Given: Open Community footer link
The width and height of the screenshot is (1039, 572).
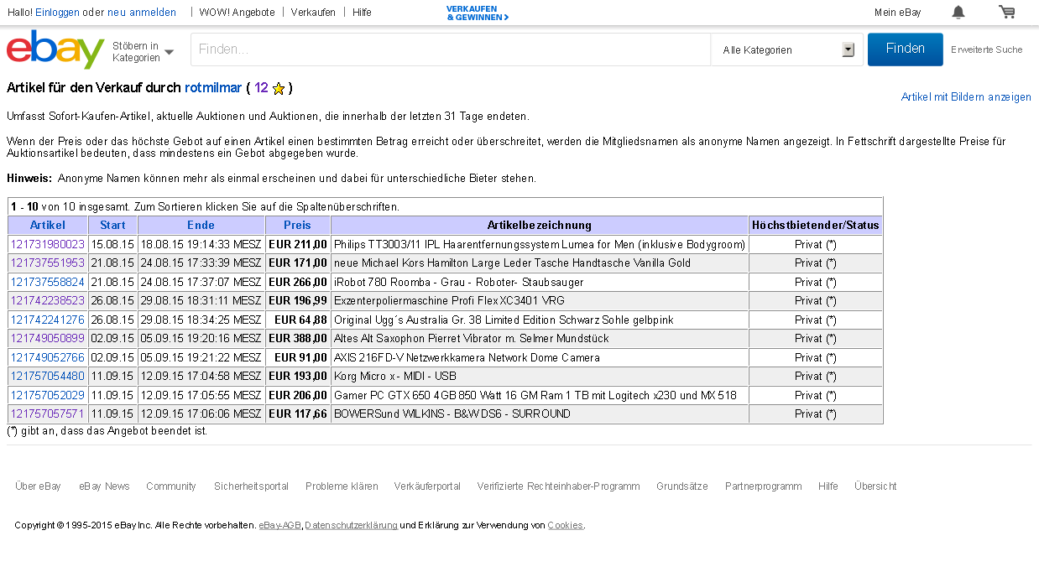Looking at the screenshot, I should pyautogui.click(x=171, y=486).
